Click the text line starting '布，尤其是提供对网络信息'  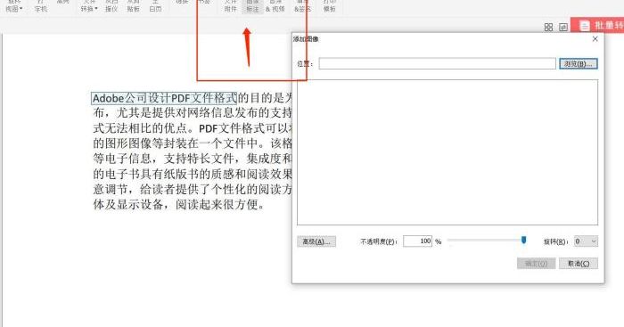click(193, 113)
